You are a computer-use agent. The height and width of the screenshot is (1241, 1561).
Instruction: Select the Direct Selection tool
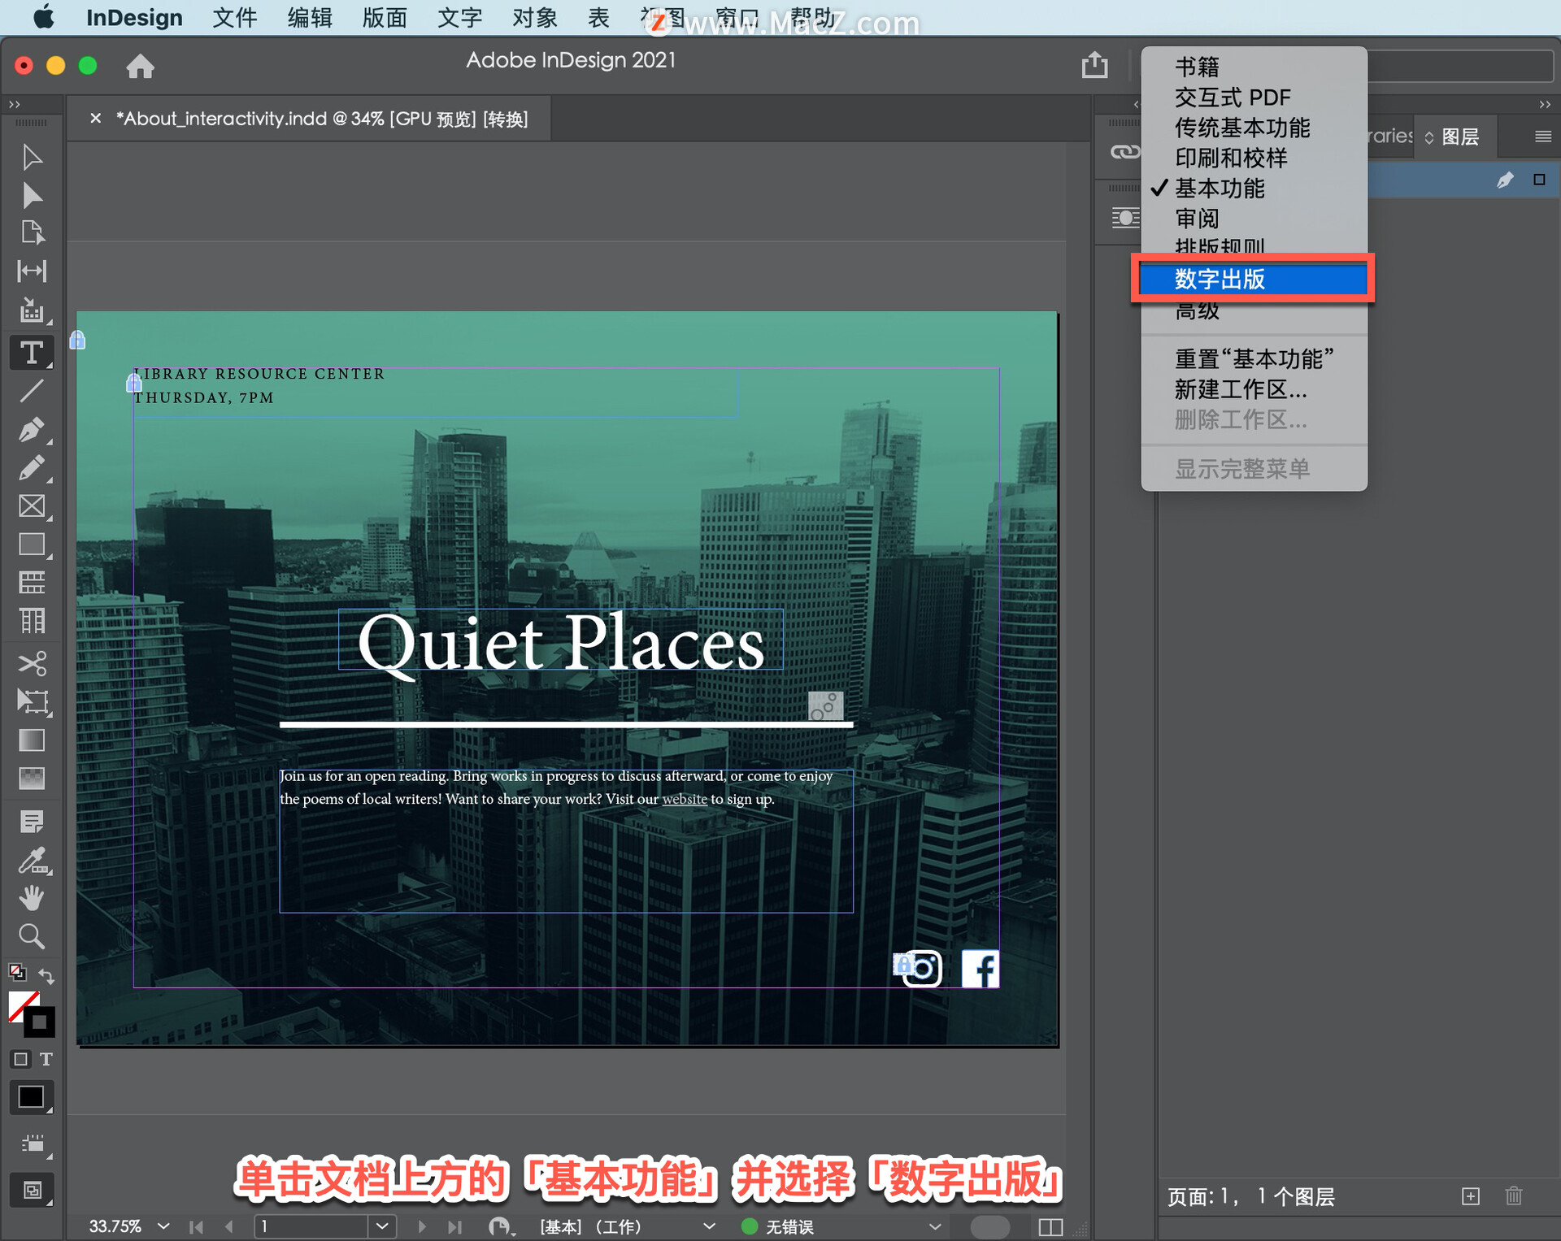[x=33, y=196]
